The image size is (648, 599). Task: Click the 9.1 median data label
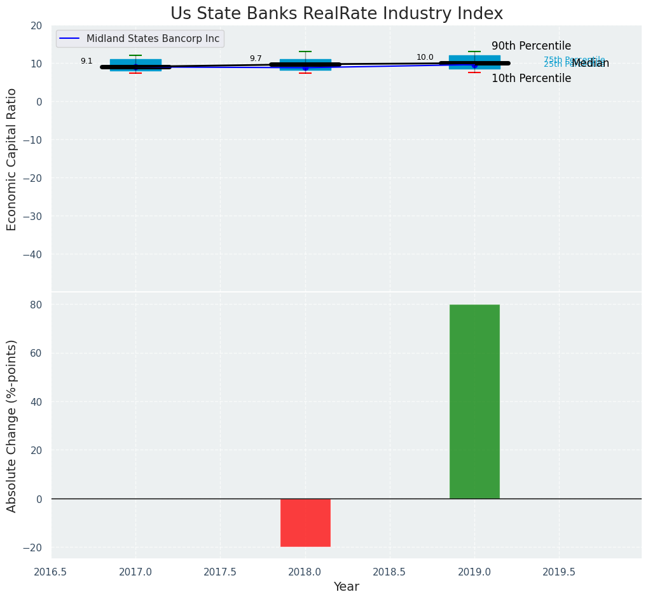point(86,61)
